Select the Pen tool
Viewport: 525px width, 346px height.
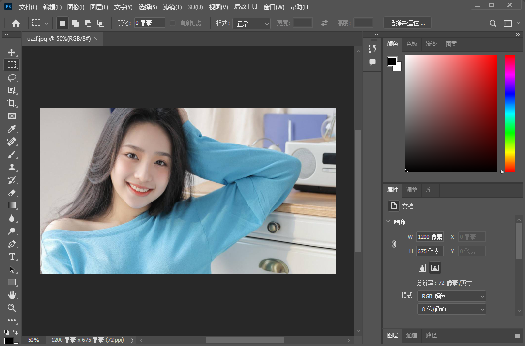click(x=12, y=244)
